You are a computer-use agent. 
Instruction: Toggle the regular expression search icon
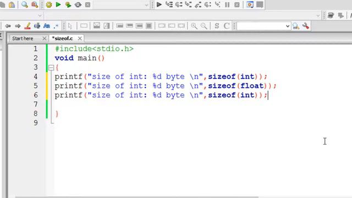pos(56,26)
